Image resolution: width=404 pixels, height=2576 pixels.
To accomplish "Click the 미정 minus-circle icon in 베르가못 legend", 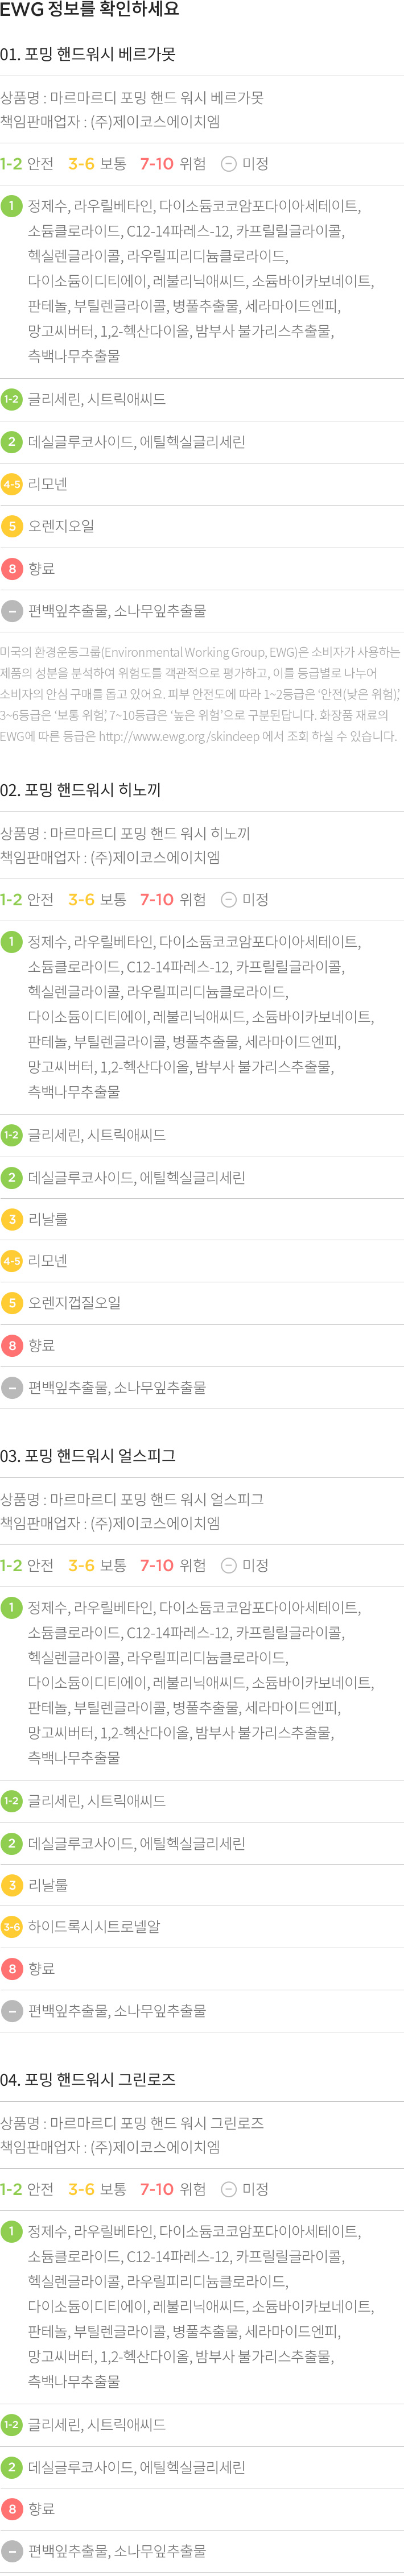I will coord(228,164).
